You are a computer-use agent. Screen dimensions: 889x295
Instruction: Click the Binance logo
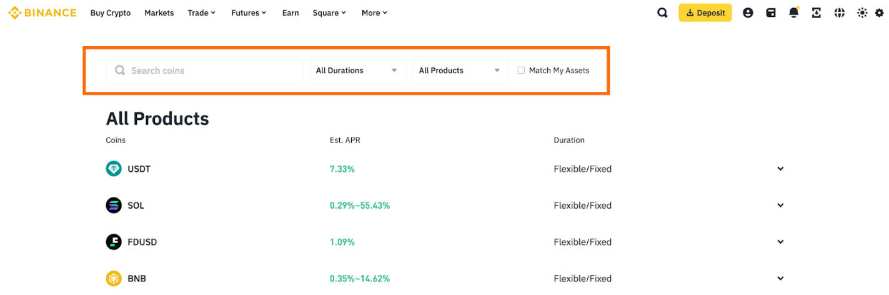pyautogui.click(x=42, y=12)
